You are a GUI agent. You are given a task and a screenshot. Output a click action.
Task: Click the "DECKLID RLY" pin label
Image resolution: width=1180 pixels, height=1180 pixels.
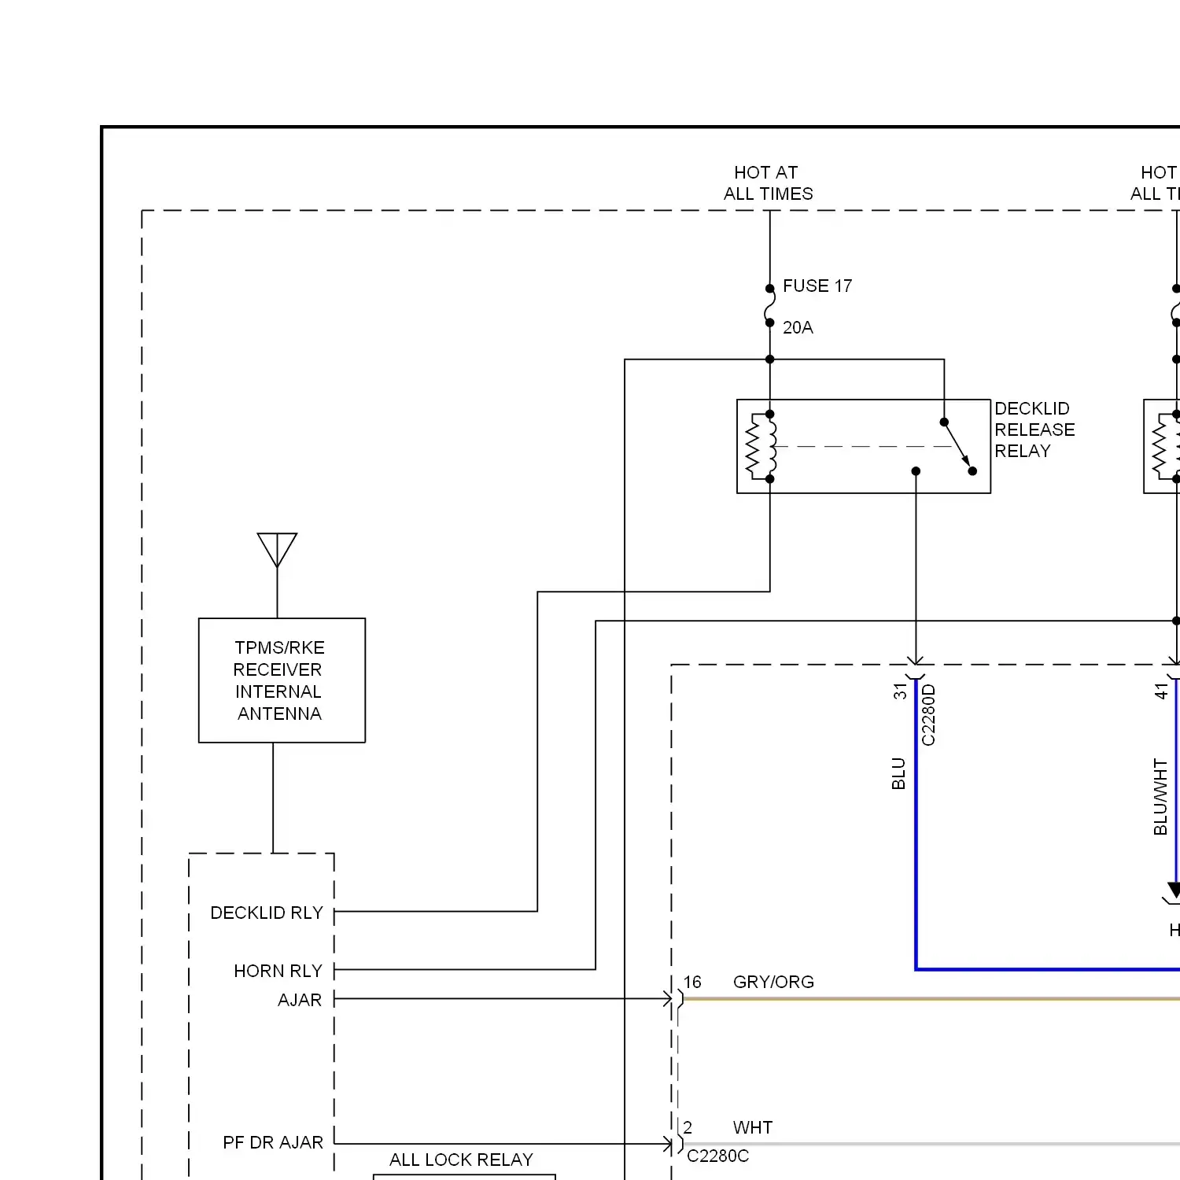[x=267, y=913]
